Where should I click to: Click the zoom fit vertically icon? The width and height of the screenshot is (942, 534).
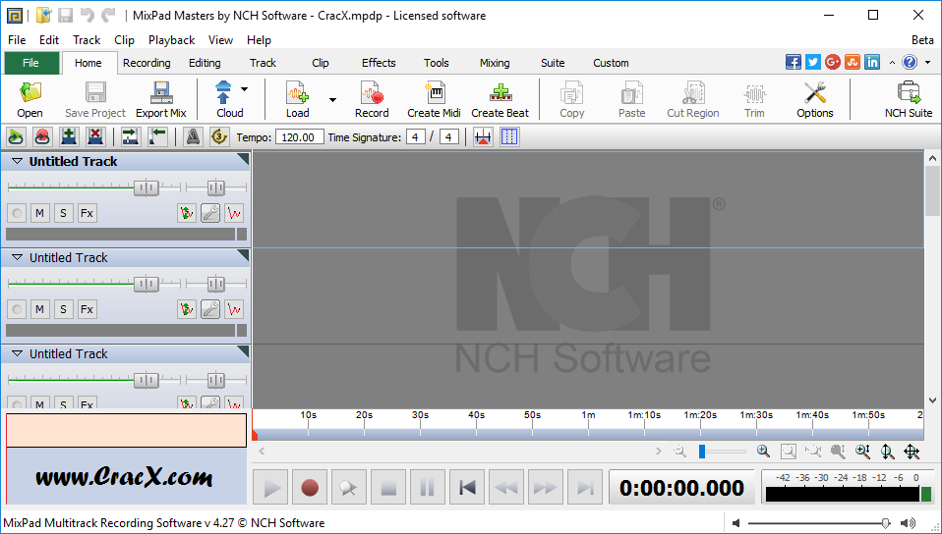point(887,452)
